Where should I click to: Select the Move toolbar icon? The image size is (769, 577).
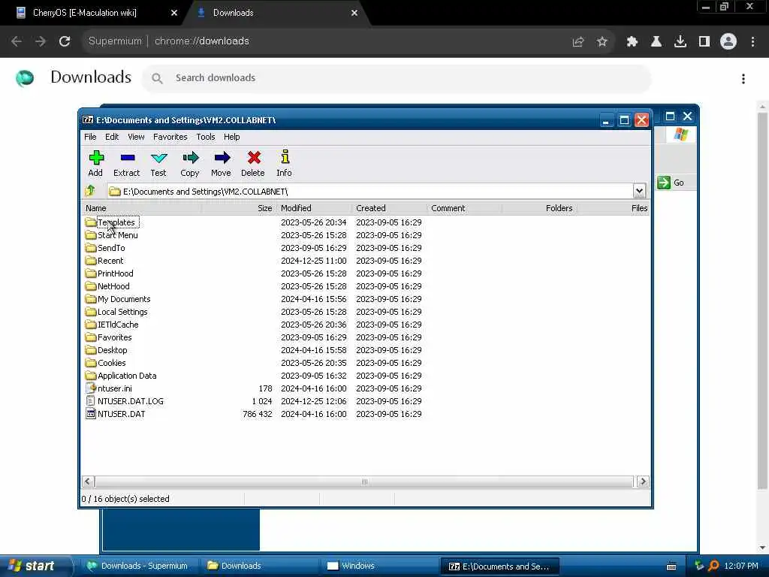[222, 163]
